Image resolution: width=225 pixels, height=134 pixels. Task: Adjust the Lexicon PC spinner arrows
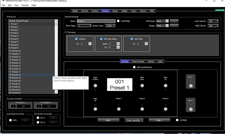[x=90, y=44]
